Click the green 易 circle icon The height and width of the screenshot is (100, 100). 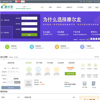coord(29,69)
